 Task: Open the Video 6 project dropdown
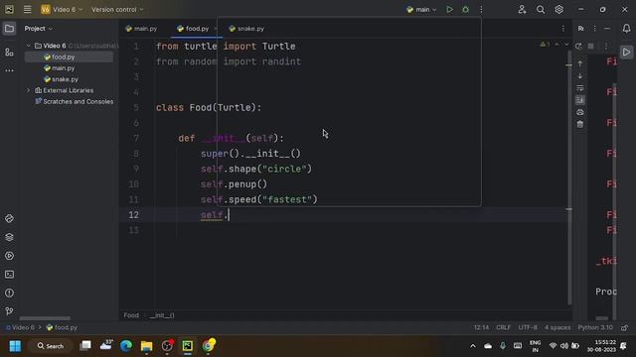click(x=62, y=9)
